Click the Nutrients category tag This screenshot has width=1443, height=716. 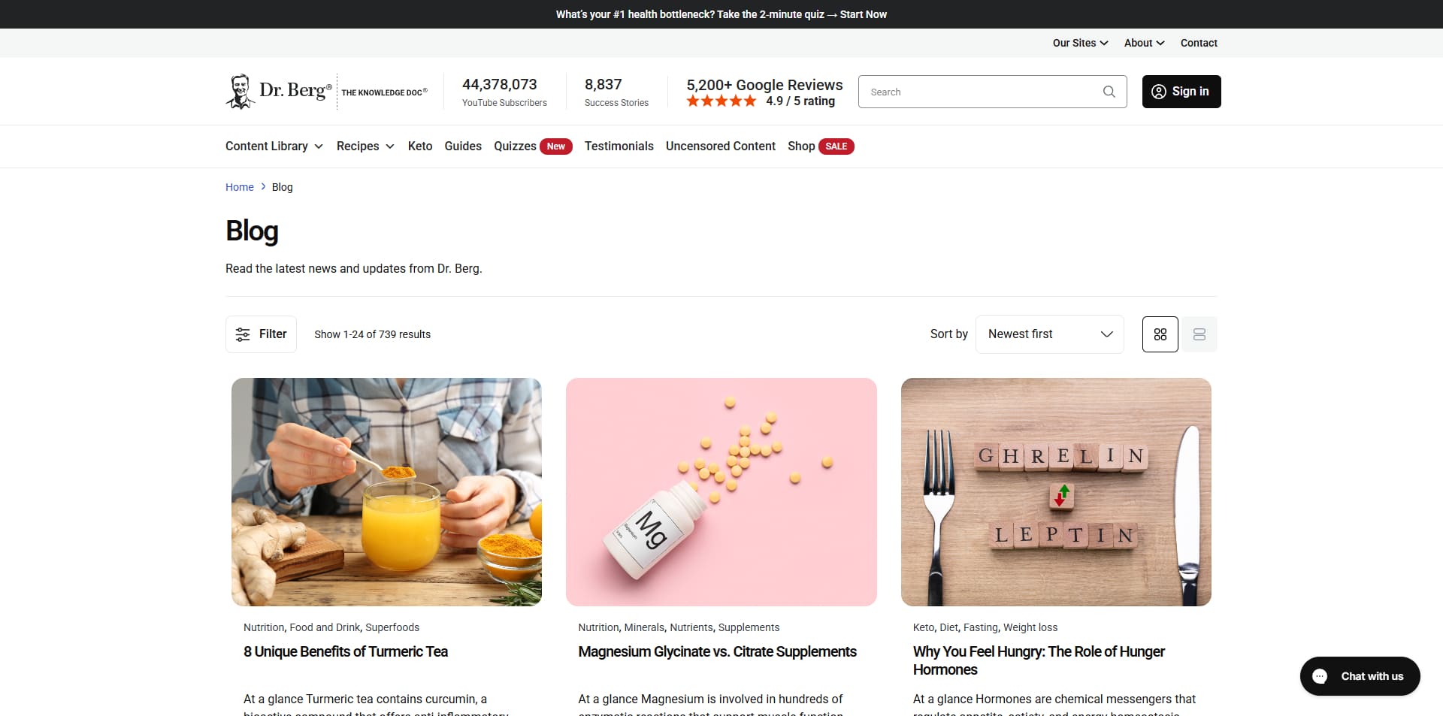[x=691, y=627]
